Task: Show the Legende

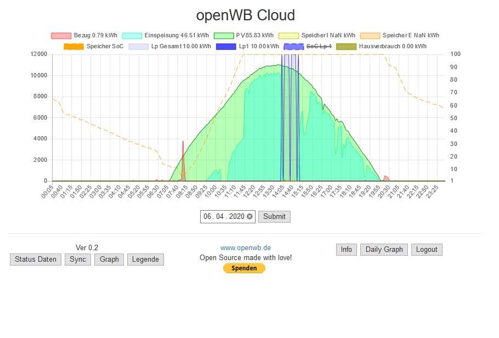Action: click(145, 260)
